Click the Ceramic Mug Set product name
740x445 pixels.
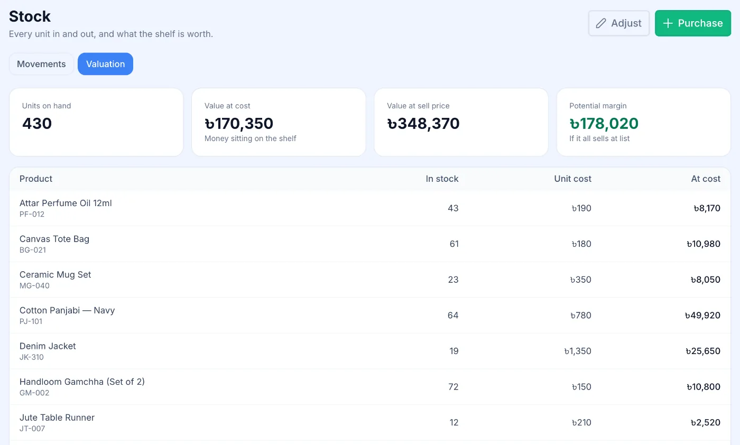[55, 275]
